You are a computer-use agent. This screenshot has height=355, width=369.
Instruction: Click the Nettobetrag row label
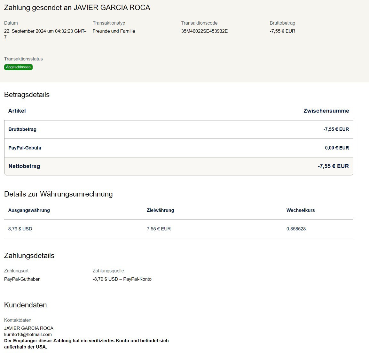[24, 166]
